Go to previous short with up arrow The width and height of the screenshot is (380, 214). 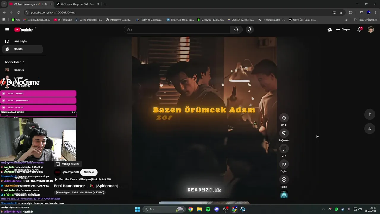click(x=370, y=114)
